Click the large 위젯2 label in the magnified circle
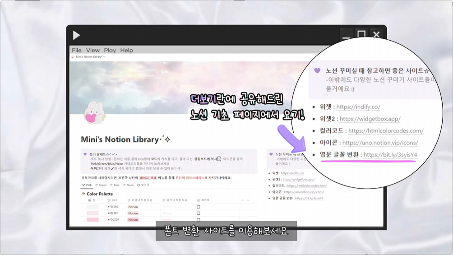The height and width of the screenshot is (255, 453). point(327,119)
